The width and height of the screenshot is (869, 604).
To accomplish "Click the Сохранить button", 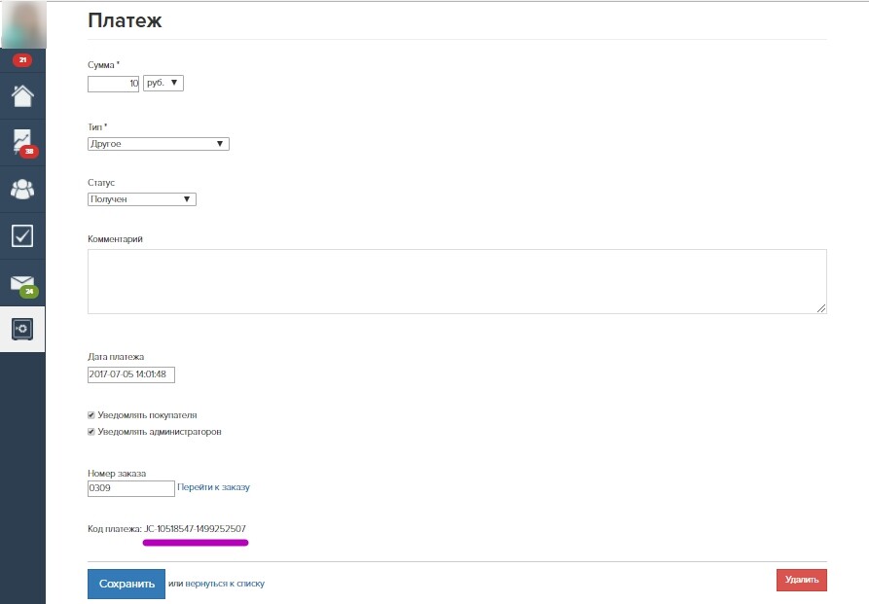I will [127, 584].
